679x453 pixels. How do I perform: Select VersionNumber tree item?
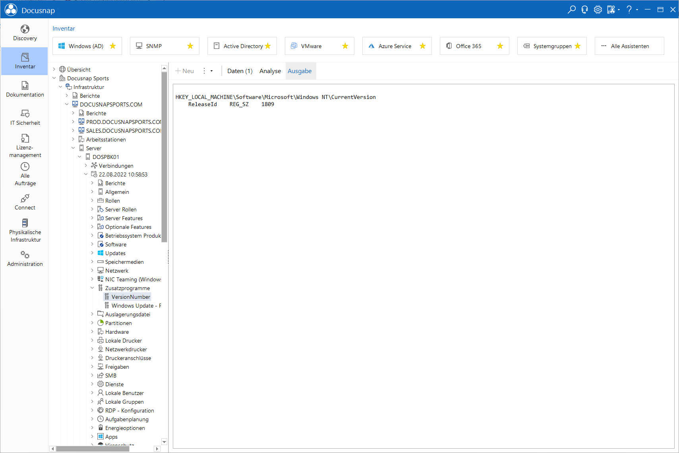131,297
